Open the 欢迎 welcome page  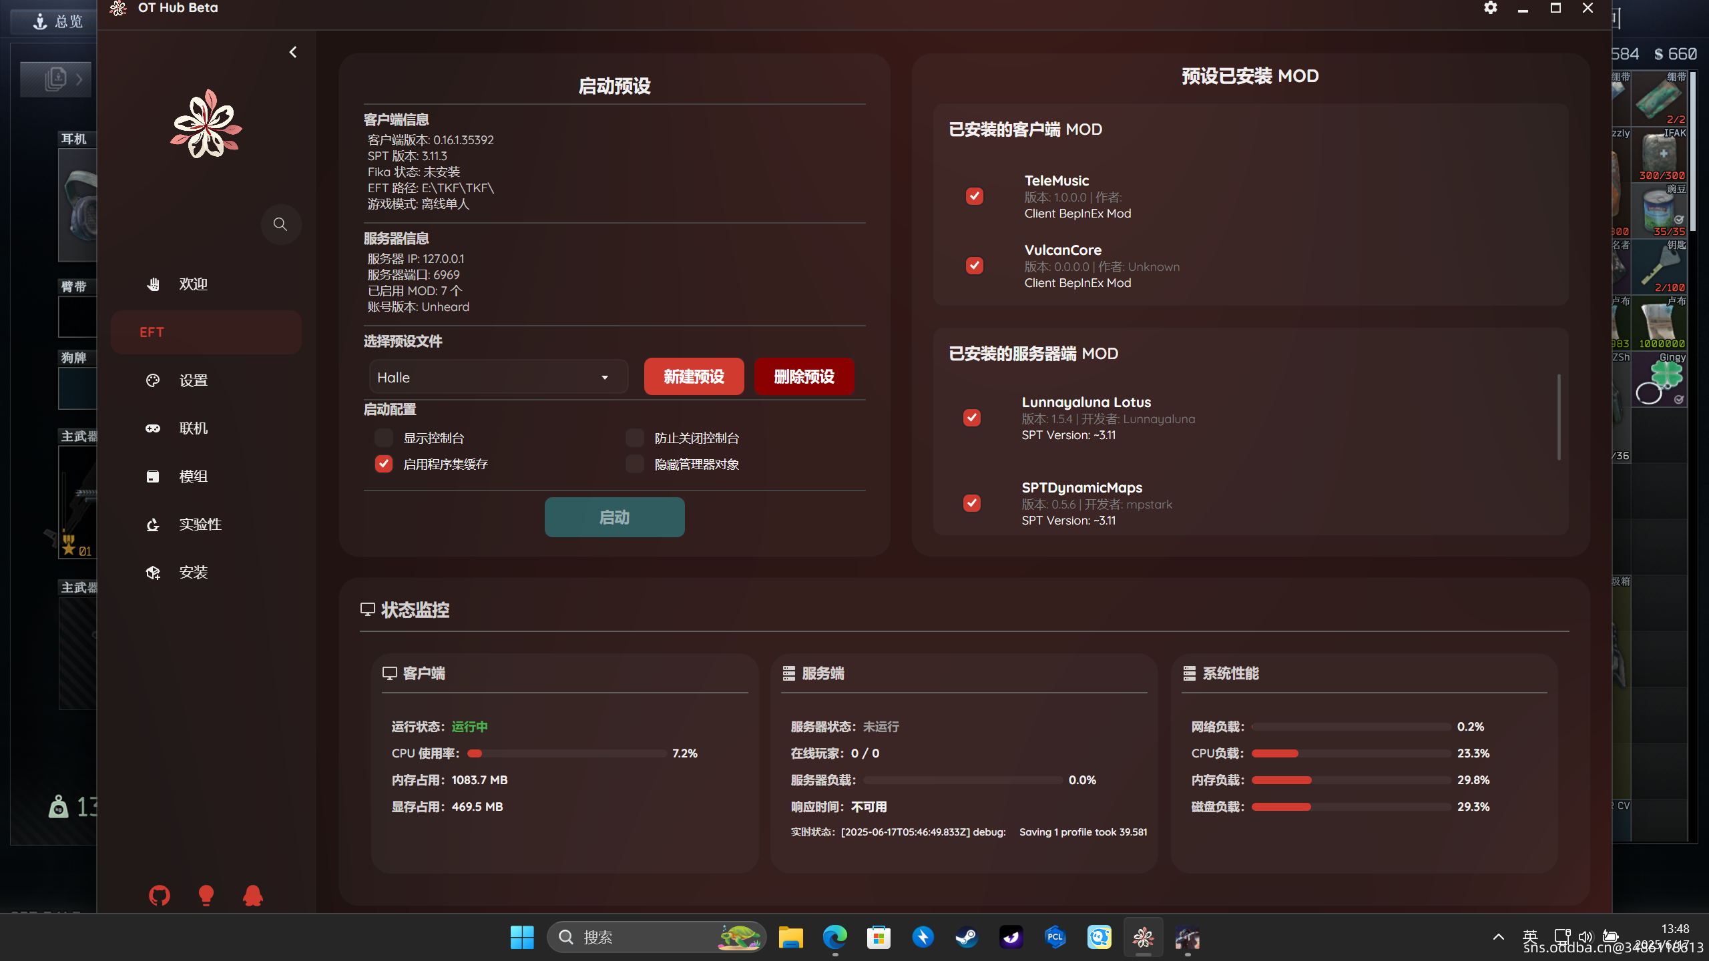206,284
